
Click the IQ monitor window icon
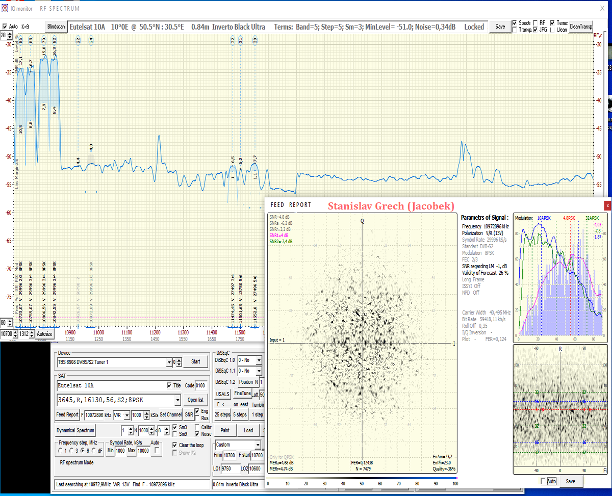click(5, 9)
